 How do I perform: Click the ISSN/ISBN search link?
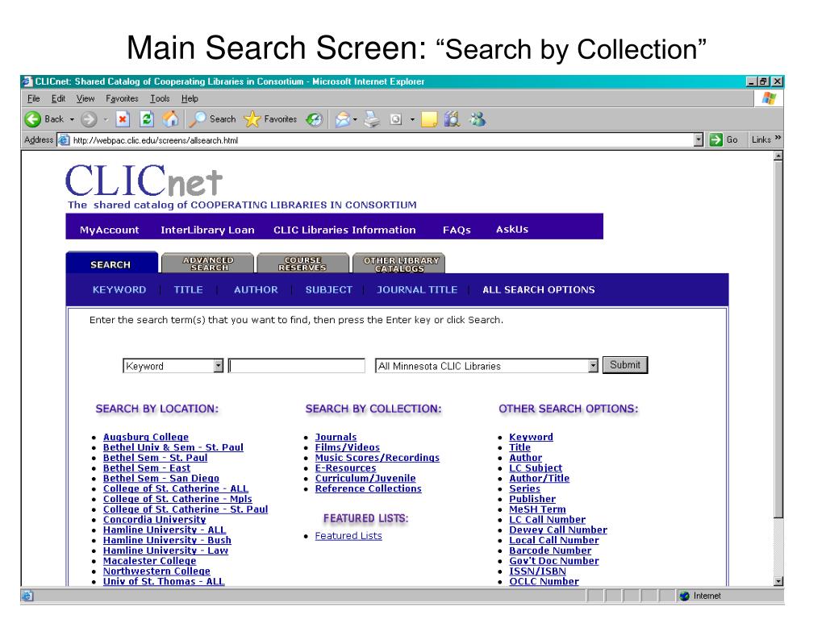click(537, 571)
